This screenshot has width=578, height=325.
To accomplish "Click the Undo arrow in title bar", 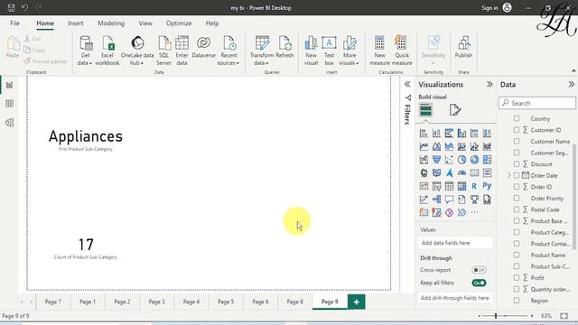I will [24, 8].
